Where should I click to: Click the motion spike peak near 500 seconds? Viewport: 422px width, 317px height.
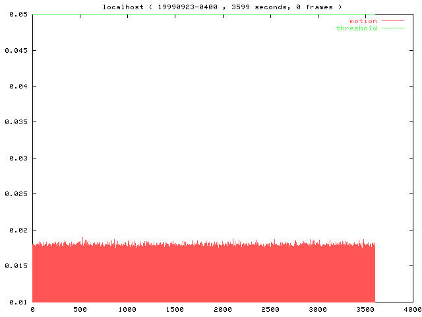(82, 238)
